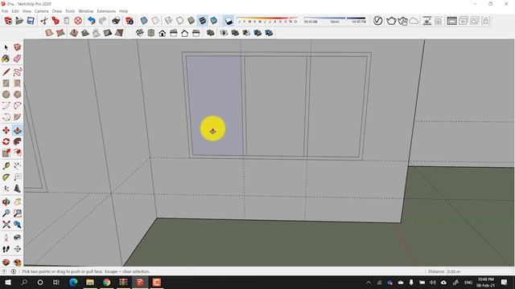Select the Scale tool
The image size is (515, 289).
[x=6, y=153]
